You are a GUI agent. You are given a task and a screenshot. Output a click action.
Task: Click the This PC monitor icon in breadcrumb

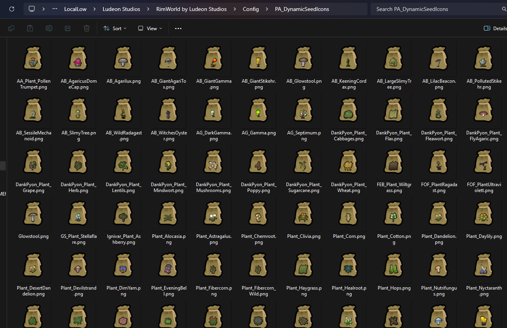[32, 9]
